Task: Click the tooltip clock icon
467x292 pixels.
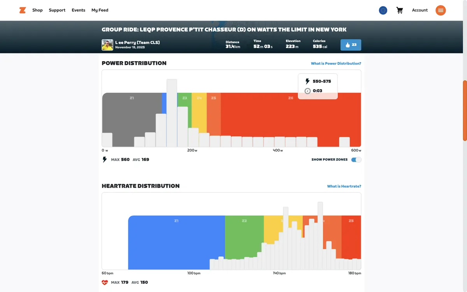Action: [x=307, y=91]
